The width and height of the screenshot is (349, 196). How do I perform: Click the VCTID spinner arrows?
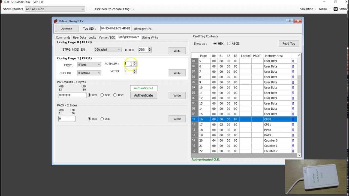click(x=135, y=71)
